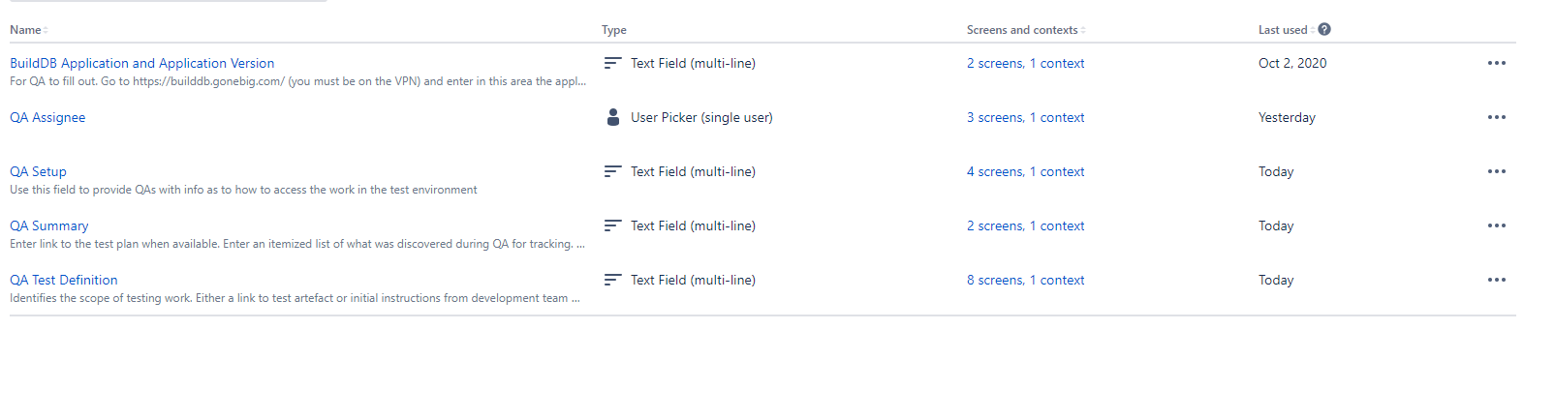Open more actions for QA Test Definition
Viewport: 1555px width, 420px height.
1496,280
